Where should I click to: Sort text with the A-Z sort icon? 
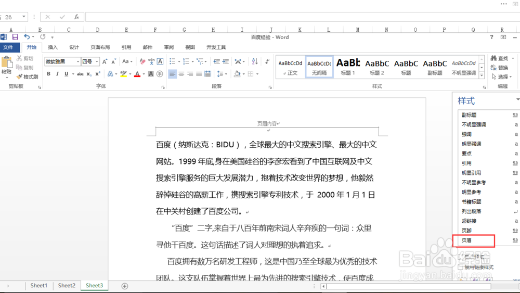[x=255, y=61]
